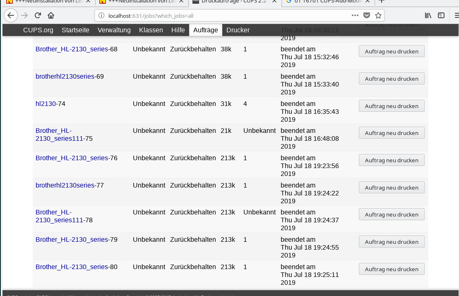The image size is (459, 296).
Task: Close the CUPS-Add-Modi Google tab
Action: 368,2
